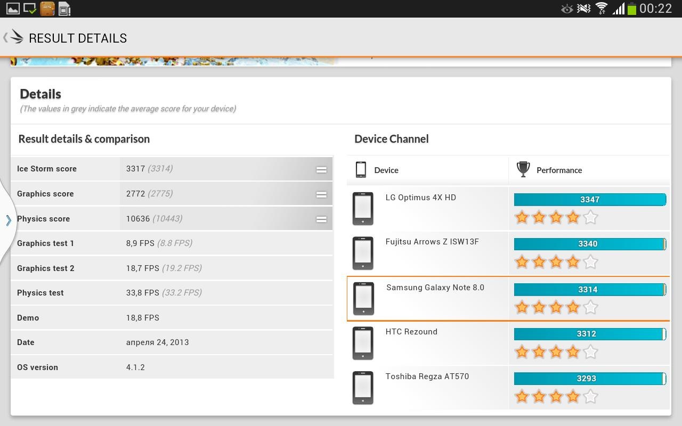Click the 3293 performance score bar
Image resolution: width=682 pixels, height=426 pixels.
589,379
